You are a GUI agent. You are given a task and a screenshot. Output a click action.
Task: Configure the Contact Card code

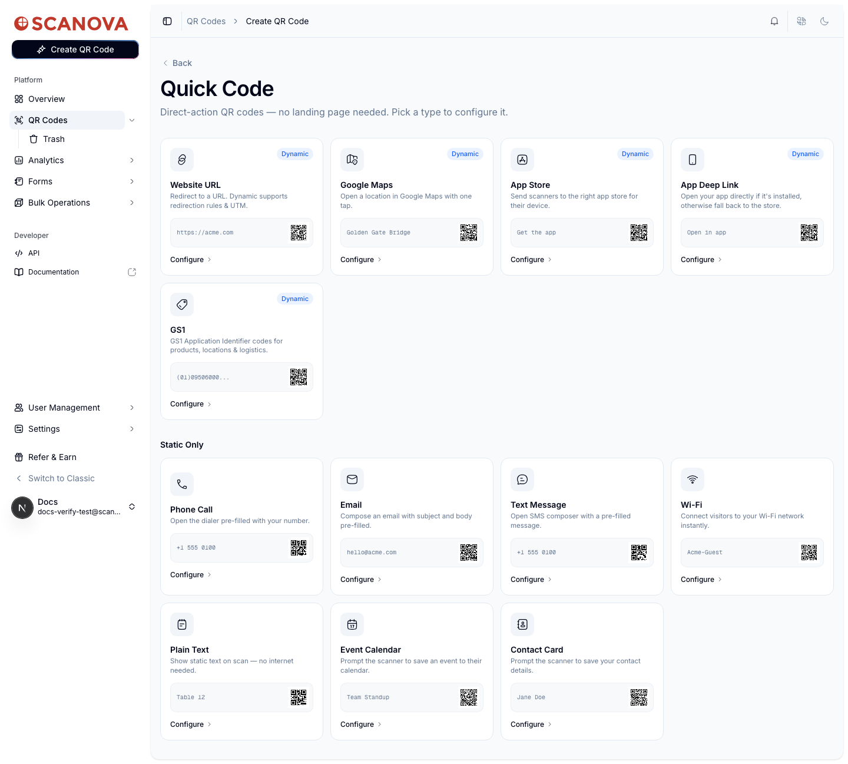pyautogui.click(x=531, y=725)
